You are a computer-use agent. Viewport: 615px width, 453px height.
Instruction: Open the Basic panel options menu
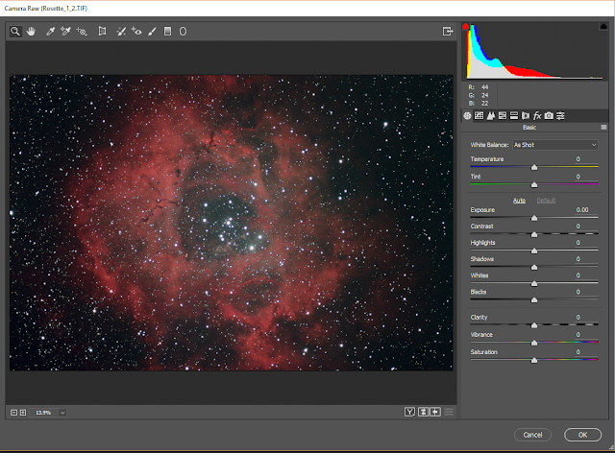(603, 127)
